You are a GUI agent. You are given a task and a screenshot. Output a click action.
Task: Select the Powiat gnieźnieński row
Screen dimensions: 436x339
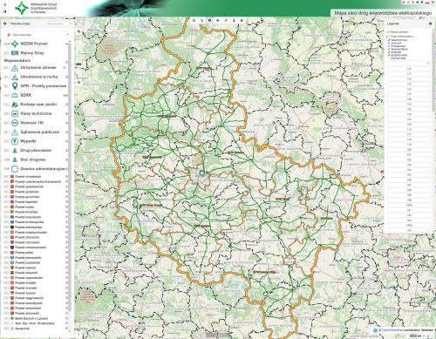tap(36, 186)
